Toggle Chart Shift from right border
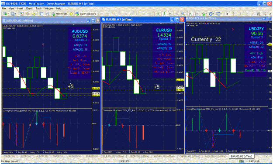Screen dimensions: 273x164 [x=196, y=14]
